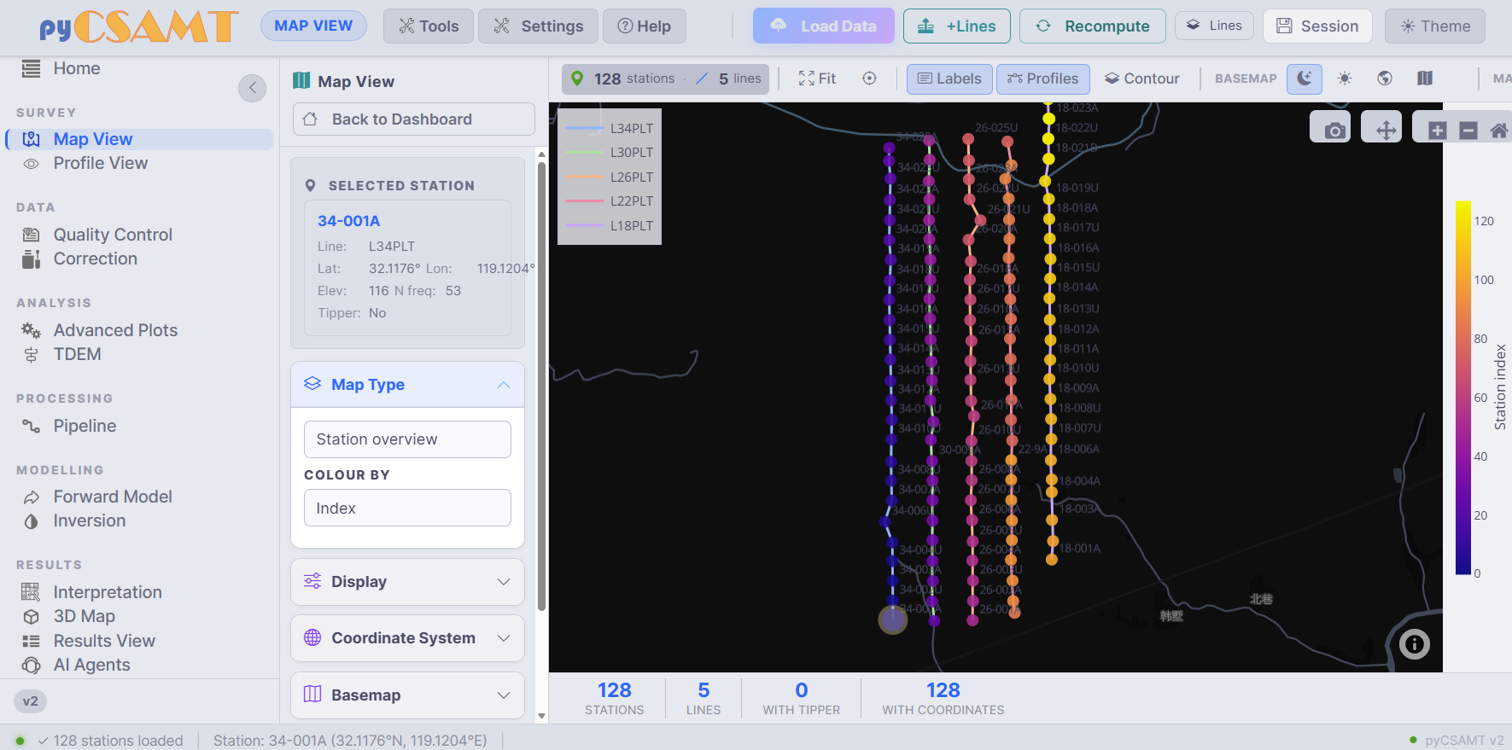1512x750 pixels.
Task: Expand the Display section
Action: pyautogui.click(x=407, y=582)
